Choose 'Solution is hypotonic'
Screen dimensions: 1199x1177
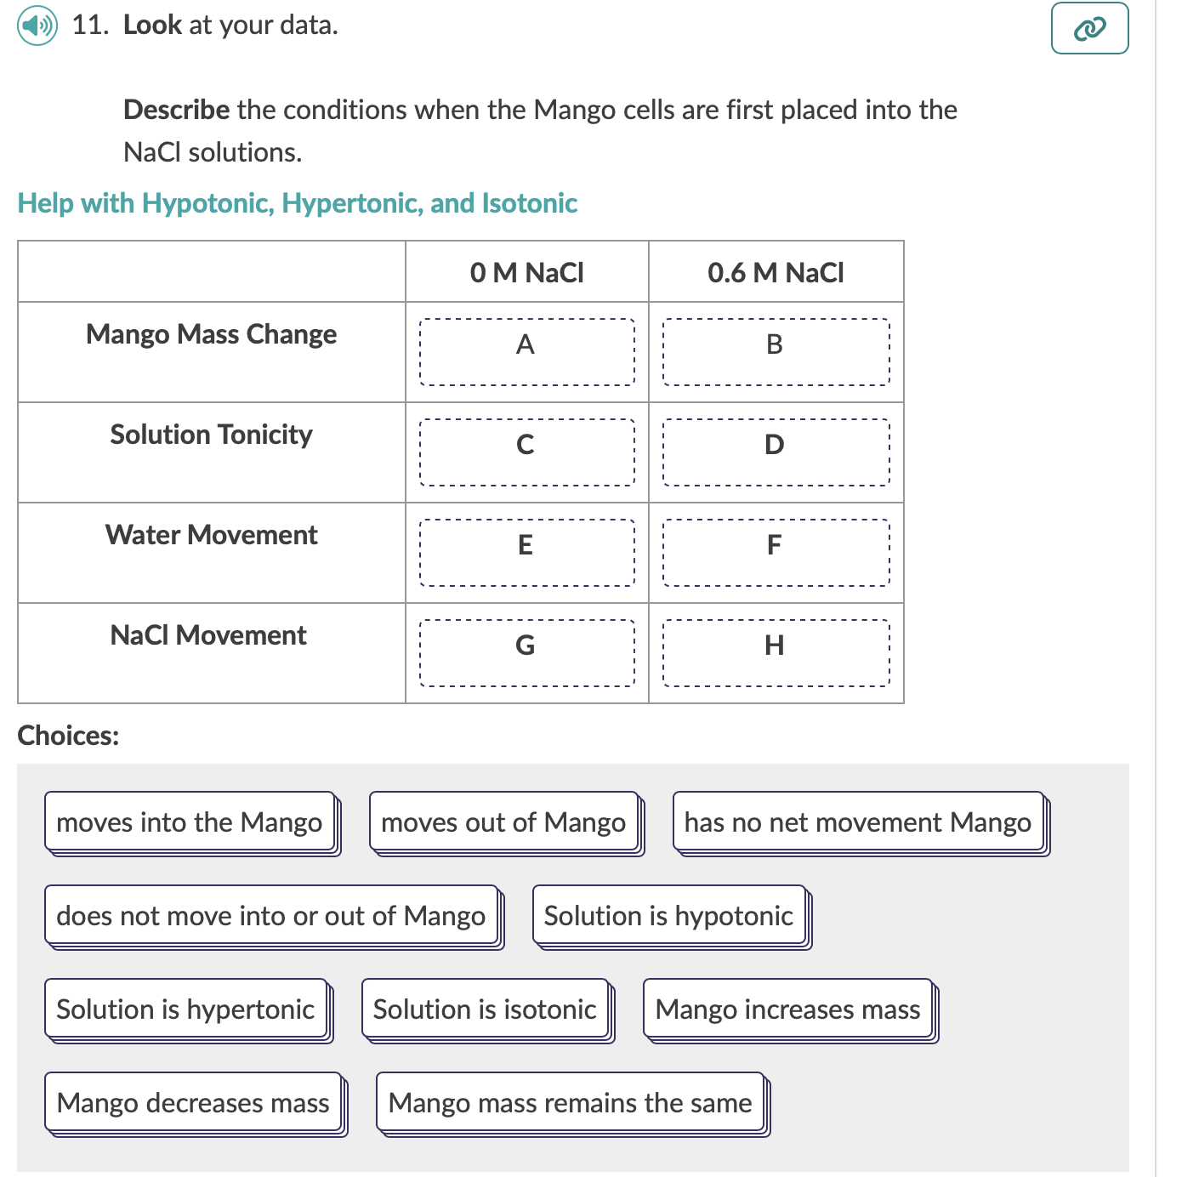pyautogui.click(x=668, y=916)
